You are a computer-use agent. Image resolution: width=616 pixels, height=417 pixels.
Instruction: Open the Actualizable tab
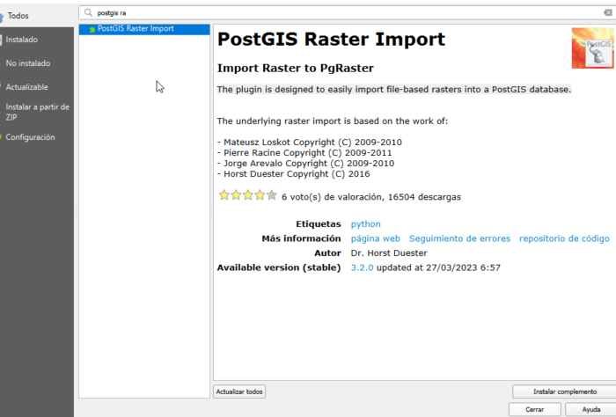tap(27, 87)
